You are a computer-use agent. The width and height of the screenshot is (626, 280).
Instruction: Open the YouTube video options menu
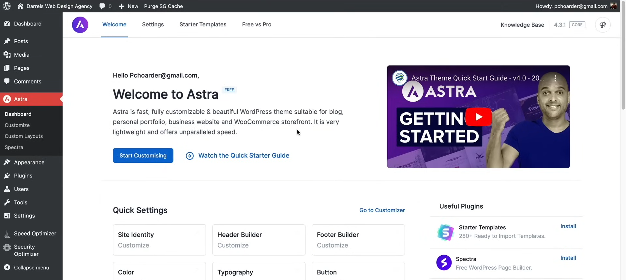coord(555,78)
